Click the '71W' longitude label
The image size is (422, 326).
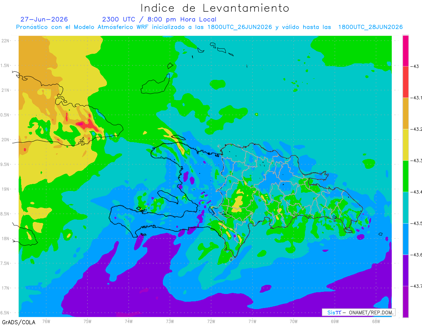point(252,321)
